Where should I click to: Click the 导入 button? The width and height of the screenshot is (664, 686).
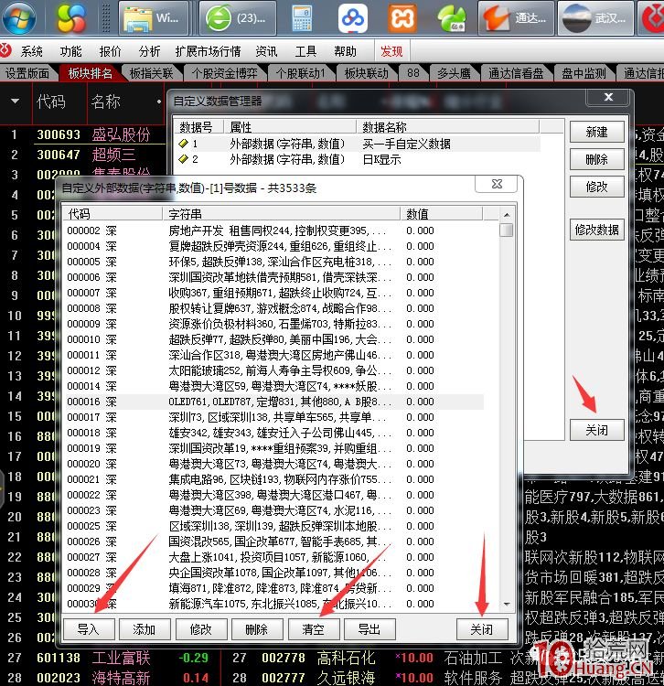click(89, 629)
